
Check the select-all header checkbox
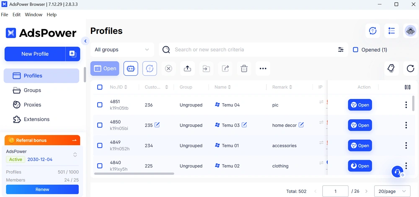(100, 87)
